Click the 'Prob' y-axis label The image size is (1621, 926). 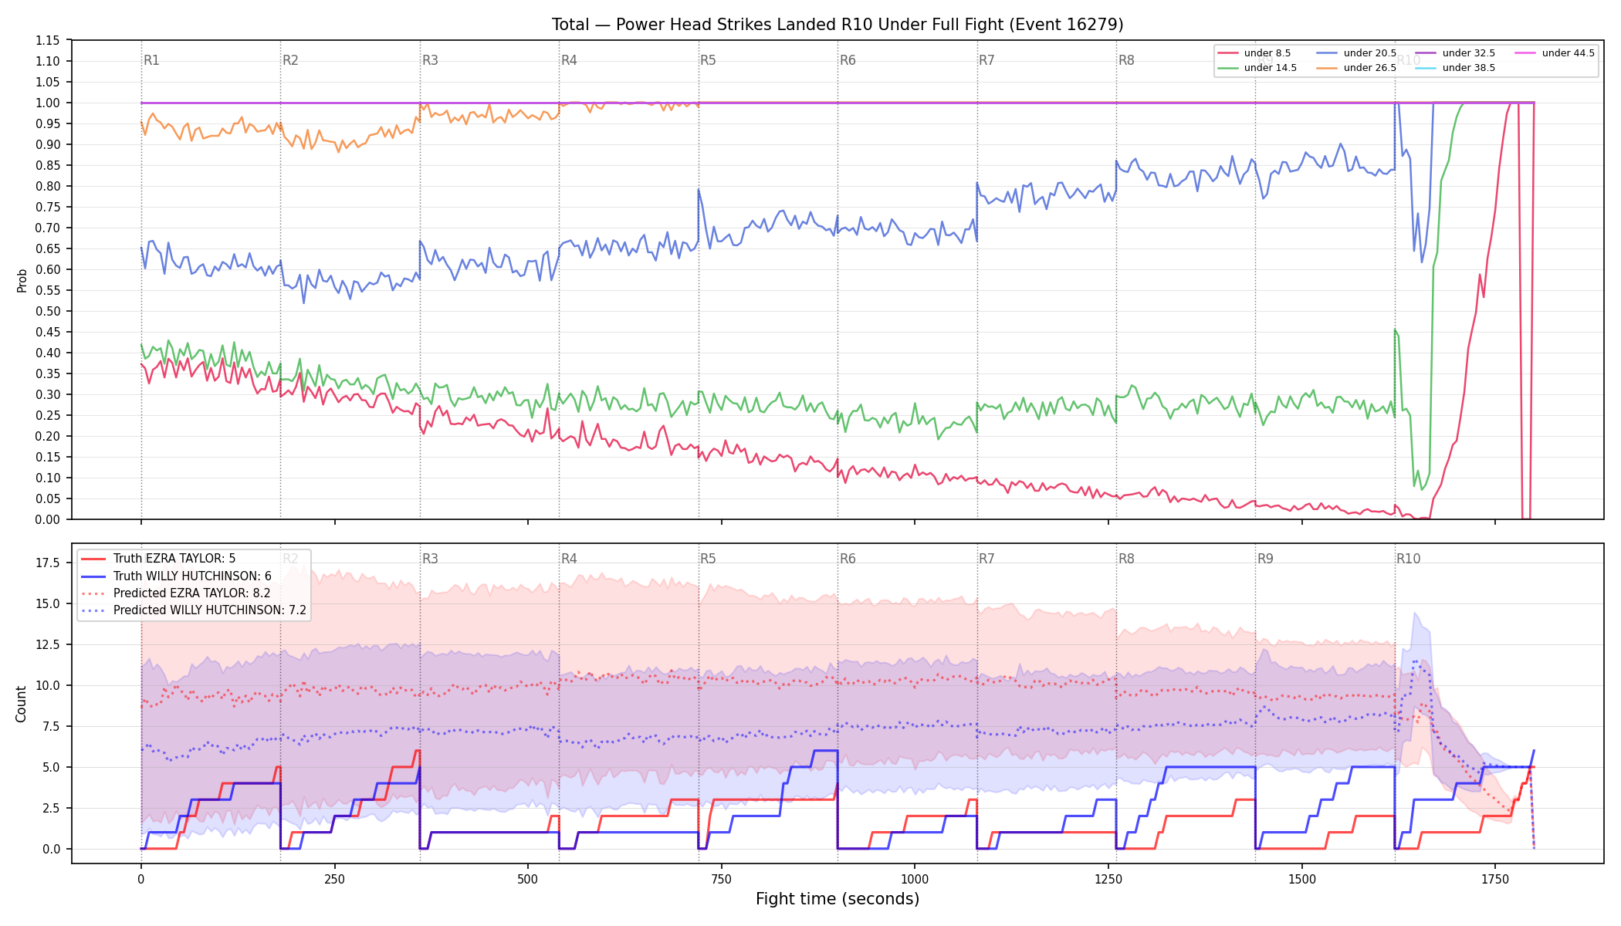click(22, 280)
